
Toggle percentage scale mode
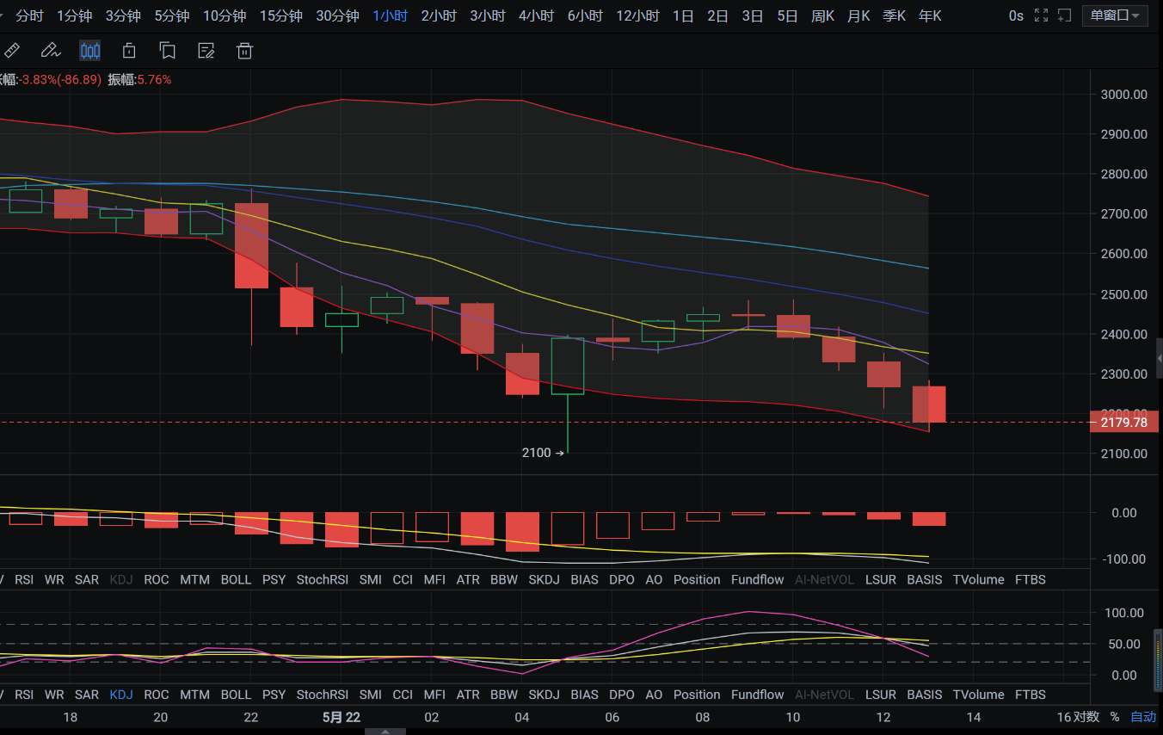point(1115,717)
